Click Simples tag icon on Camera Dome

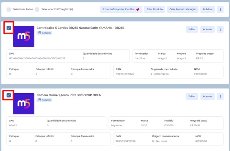[39, 100]
